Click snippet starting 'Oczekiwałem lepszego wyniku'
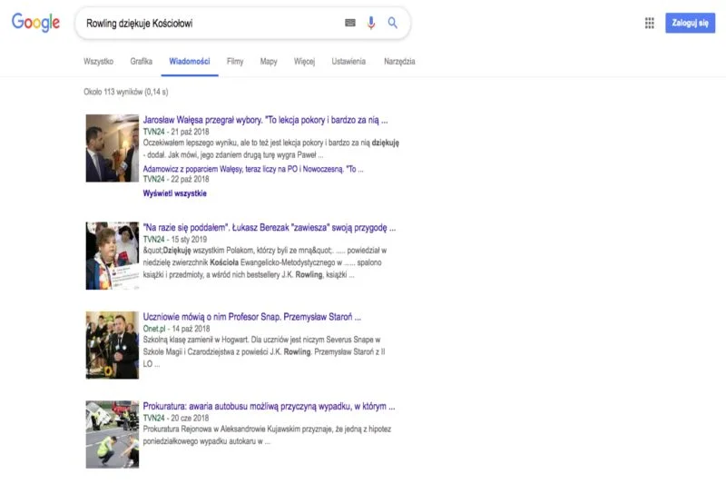The width and height of the screenshot is (726, 484). [270, 149]
